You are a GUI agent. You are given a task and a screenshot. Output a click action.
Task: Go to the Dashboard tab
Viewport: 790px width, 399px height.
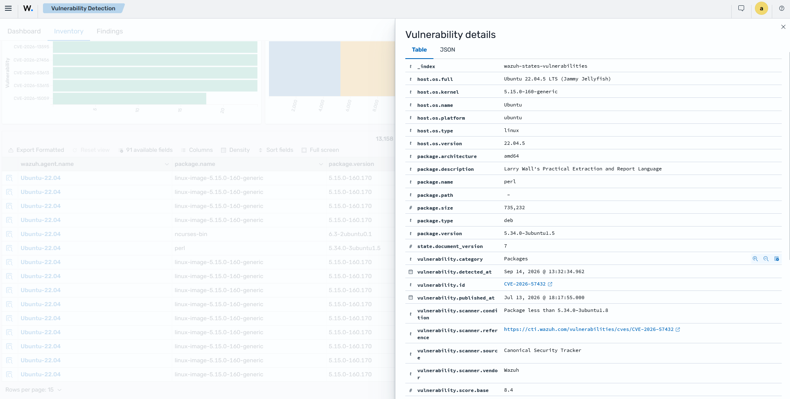24,31
